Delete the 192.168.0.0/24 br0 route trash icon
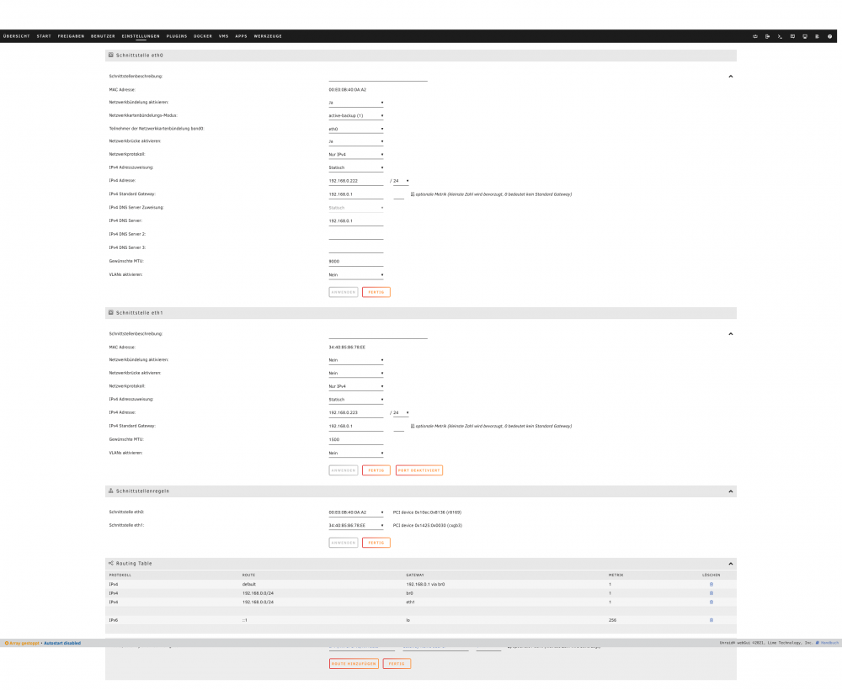Screen dimensions: 842x690 (711, 593)
